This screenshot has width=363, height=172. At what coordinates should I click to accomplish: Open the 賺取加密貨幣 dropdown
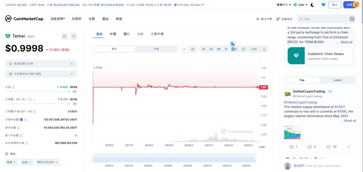click(x=48, y=162)
